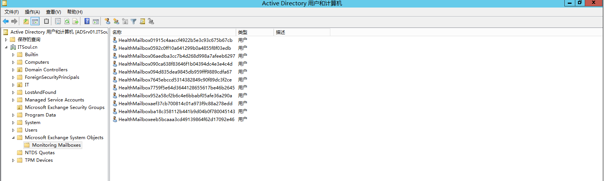Click the window system icon in title bar
Image resolution: width=604 pixels, height=181 pixels.
pos(5,3)
